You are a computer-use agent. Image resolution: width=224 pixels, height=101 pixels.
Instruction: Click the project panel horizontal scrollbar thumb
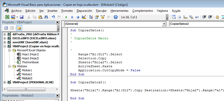[26, 89]
